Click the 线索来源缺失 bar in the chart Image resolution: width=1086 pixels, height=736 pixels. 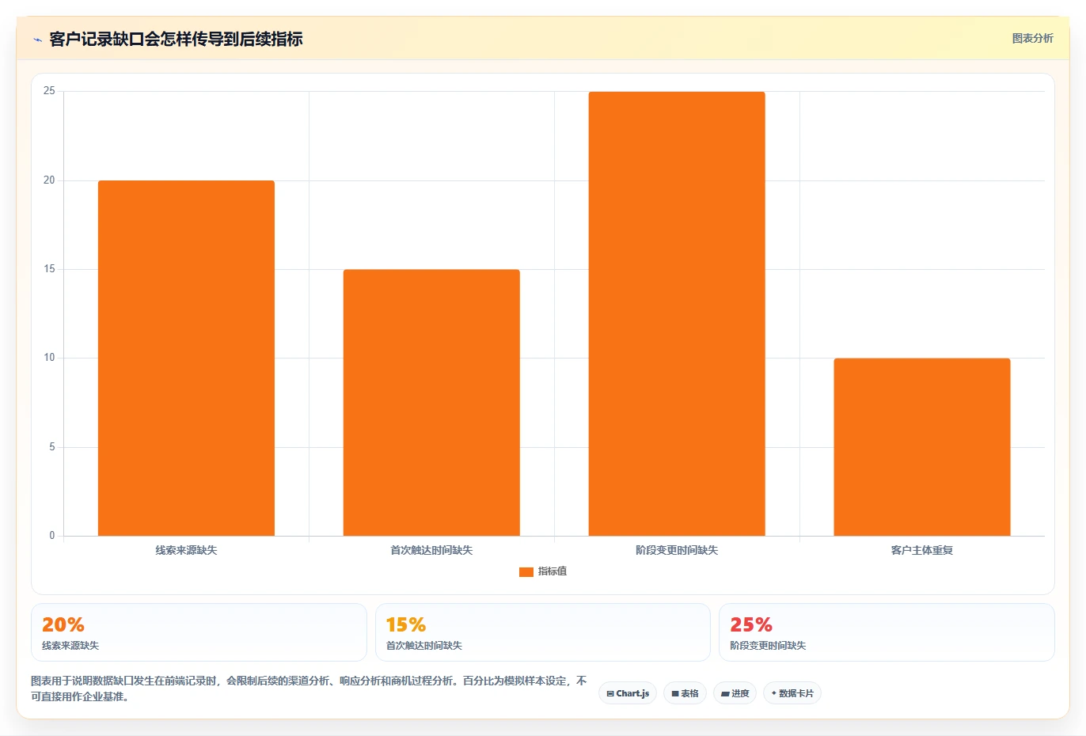tap(186, 359)
